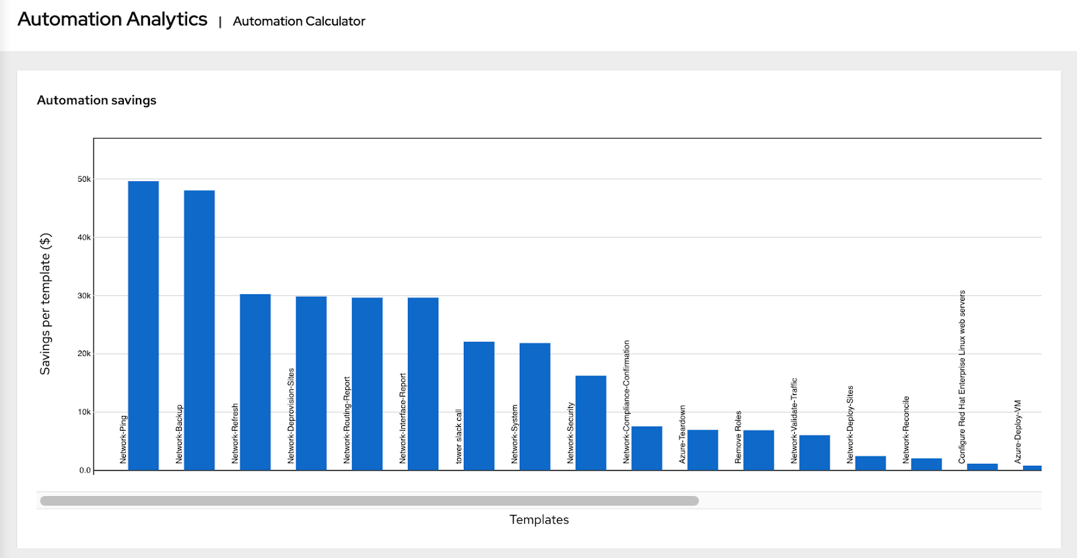Select the Configure Red Hat Enterprise Linux bar
The image size is (1077, 558).
coord(981,467)
